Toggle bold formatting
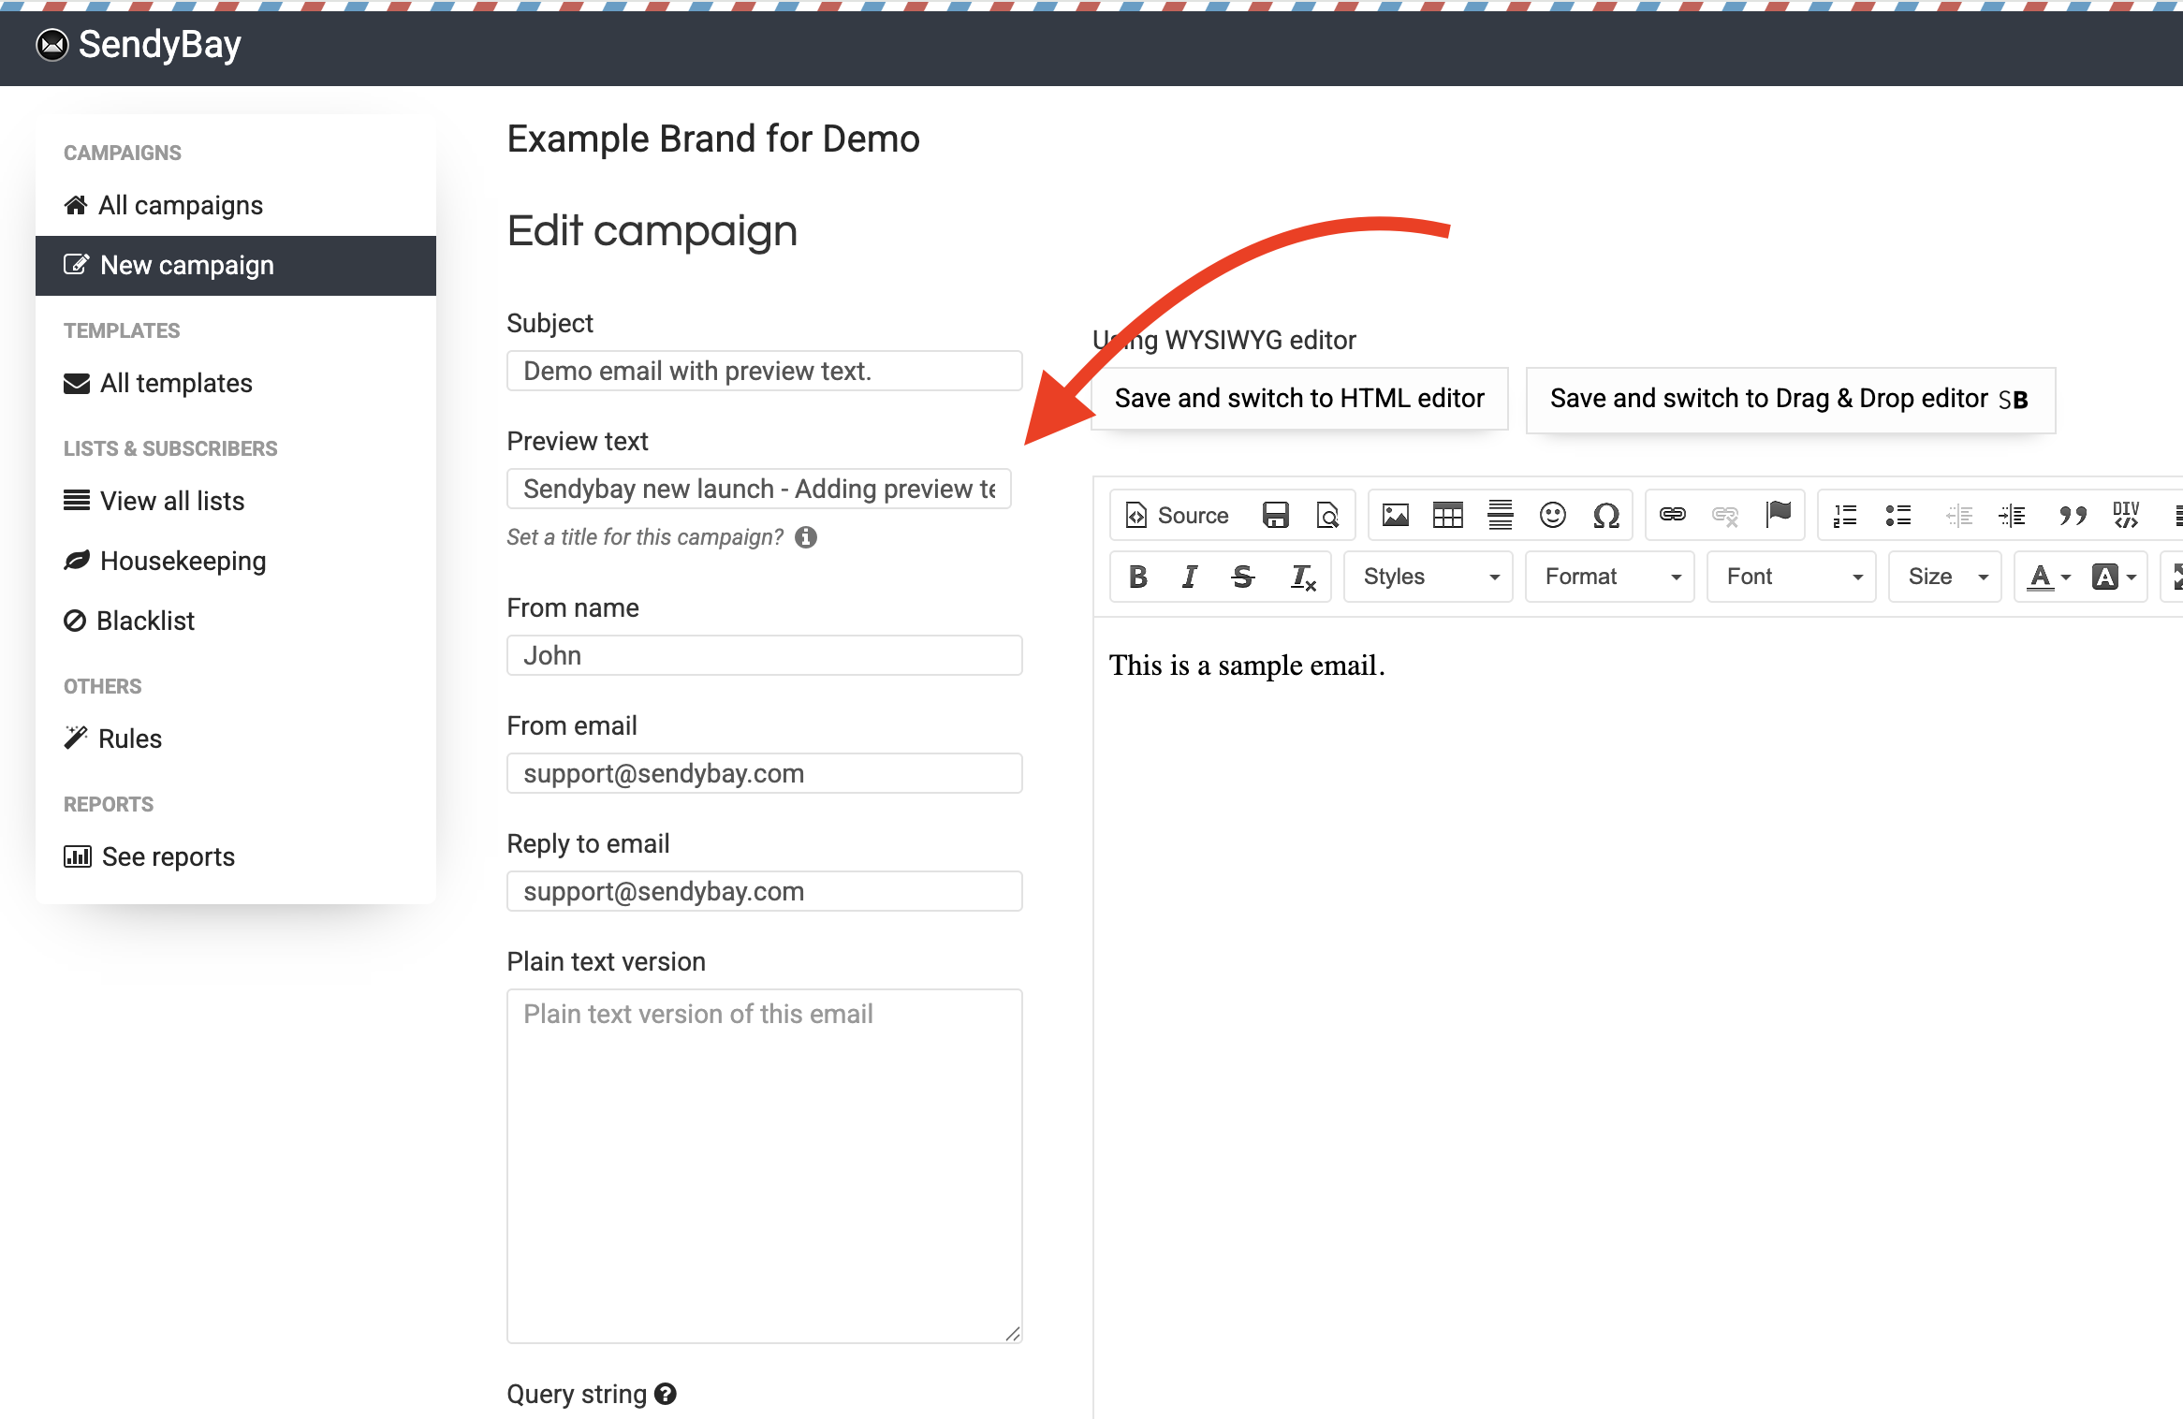This screenshot has width=2183, height=1419. pos(1138,577)
